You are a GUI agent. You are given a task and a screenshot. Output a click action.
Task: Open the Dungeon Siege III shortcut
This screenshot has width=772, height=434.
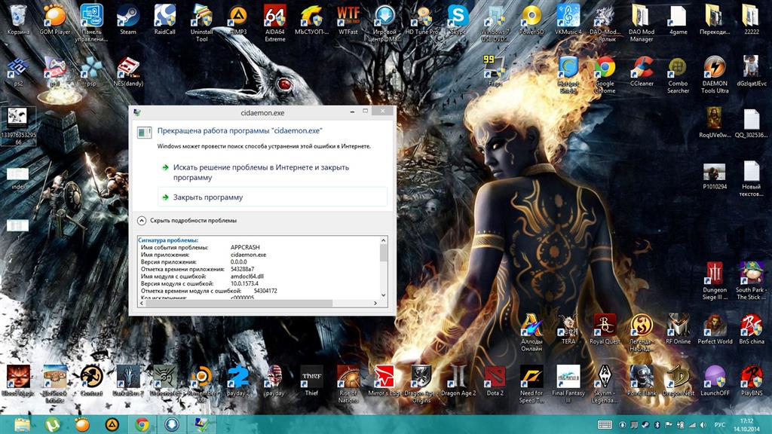pos(715,281)
